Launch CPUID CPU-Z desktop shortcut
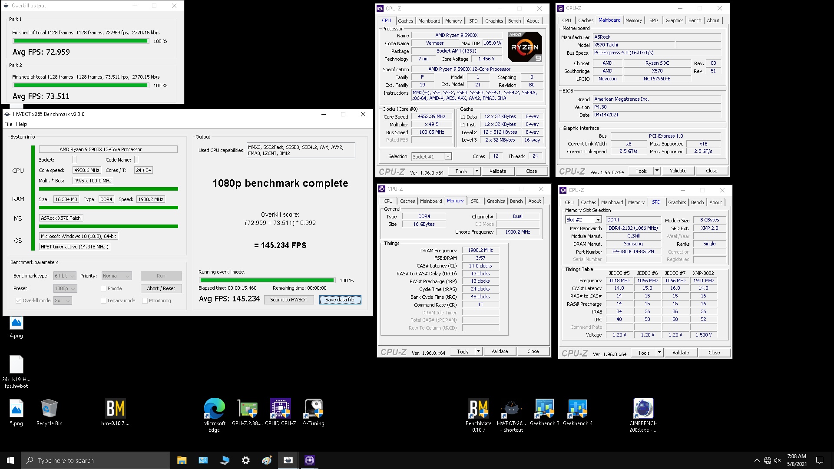The width and height of the screenshot is (834, 469). (x=281, y=413)
